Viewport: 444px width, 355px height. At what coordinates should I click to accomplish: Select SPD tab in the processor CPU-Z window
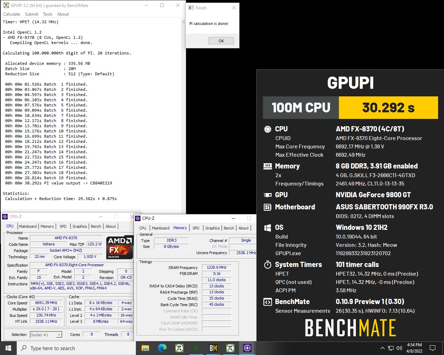pyautogui.click(x=63, y=226)
